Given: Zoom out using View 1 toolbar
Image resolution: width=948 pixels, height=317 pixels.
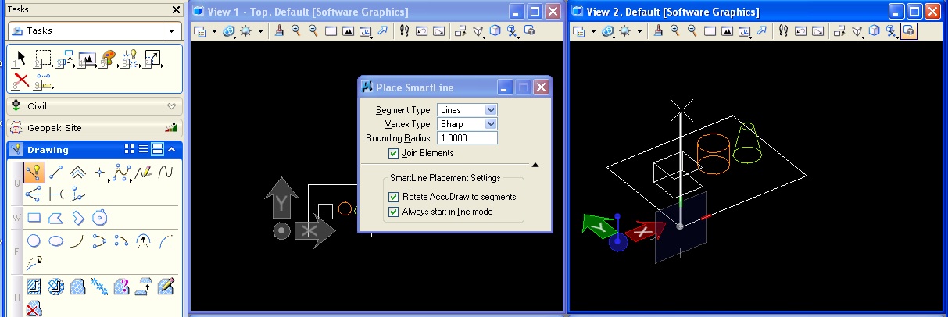Looking at the screenshot, I should [313, 31].
